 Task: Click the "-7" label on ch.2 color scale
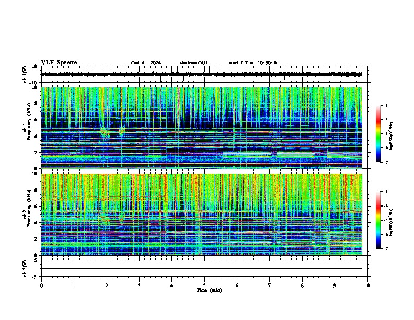pos(385,249)
